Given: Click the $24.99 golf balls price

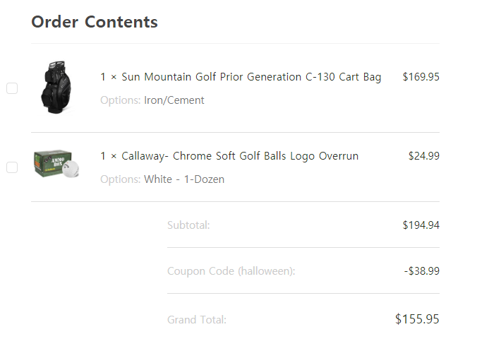Looking at the screenshot, I should coord(423,156).
